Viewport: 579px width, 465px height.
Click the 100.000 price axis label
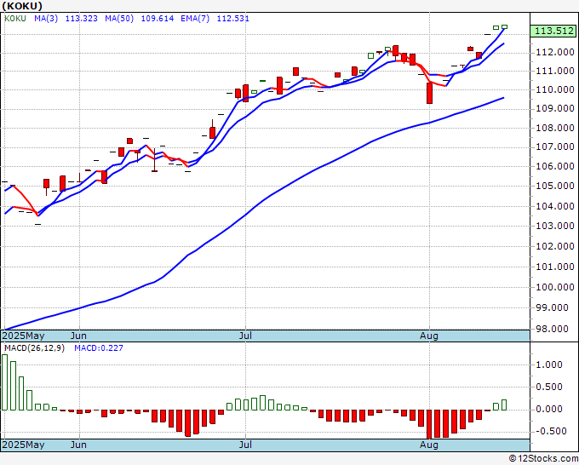point(555,287)
